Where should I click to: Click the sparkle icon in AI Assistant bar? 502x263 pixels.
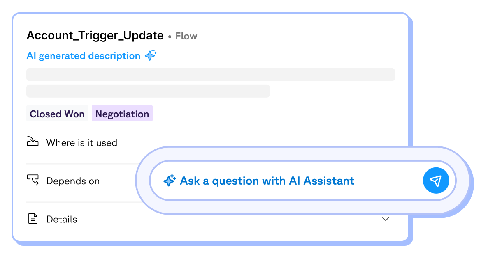tap(170, 181)
